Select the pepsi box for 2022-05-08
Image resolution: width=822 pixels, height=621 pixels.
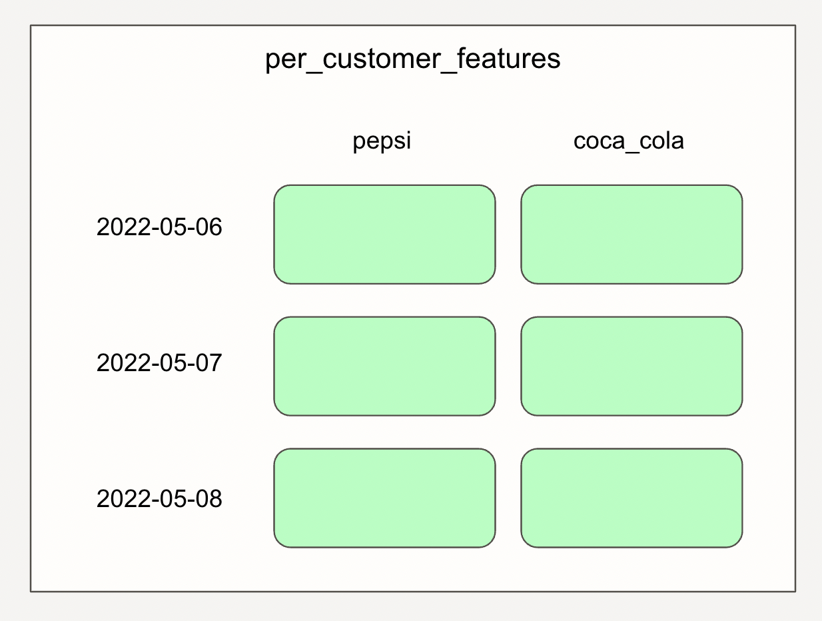pyautogui.click(x=384, y=498)
